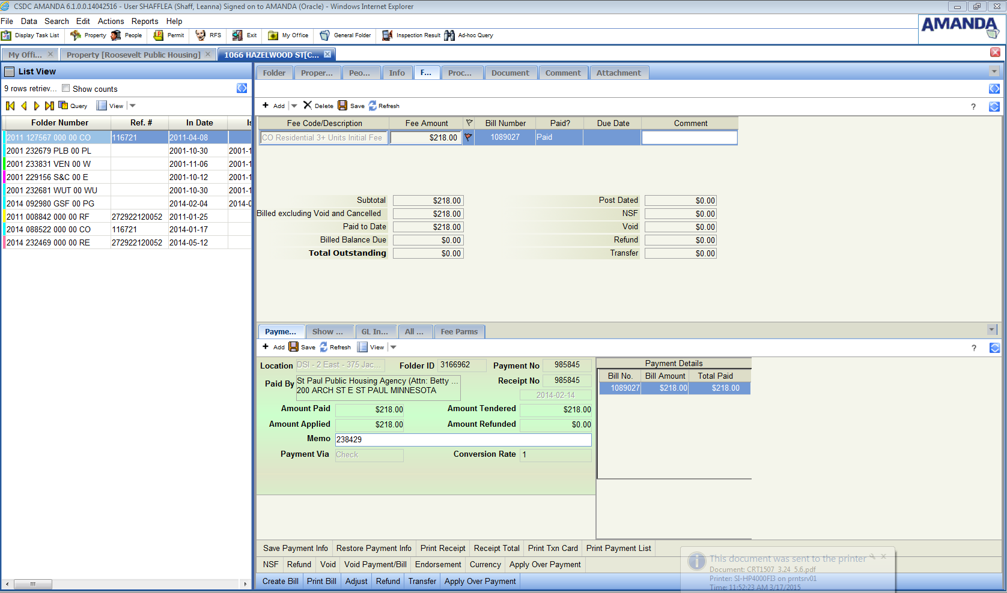Go to the first record in List View
Image resolution: width=1007 pixels, height=593 pixels.
click(10, 106)
